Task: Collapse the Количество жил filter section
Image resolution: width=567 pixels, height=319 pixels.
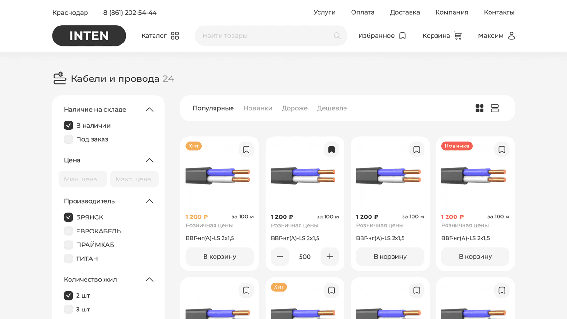Action: [149, 280]
